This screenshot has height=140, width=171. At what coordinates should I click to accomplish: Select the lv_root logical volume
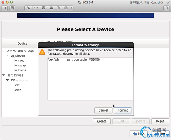click(x=19, y=61)
